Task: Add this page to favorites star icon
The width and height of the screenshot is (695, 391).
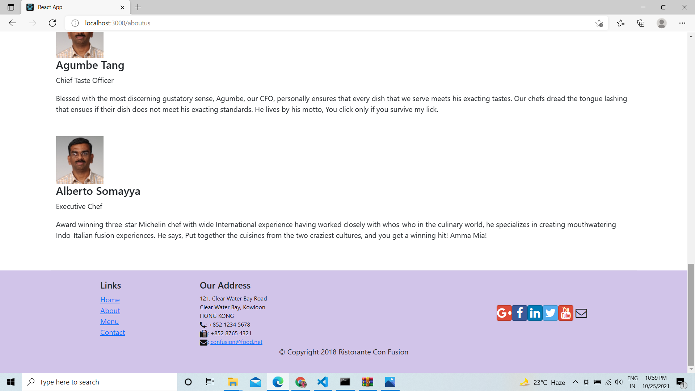Action: point(599,23)
